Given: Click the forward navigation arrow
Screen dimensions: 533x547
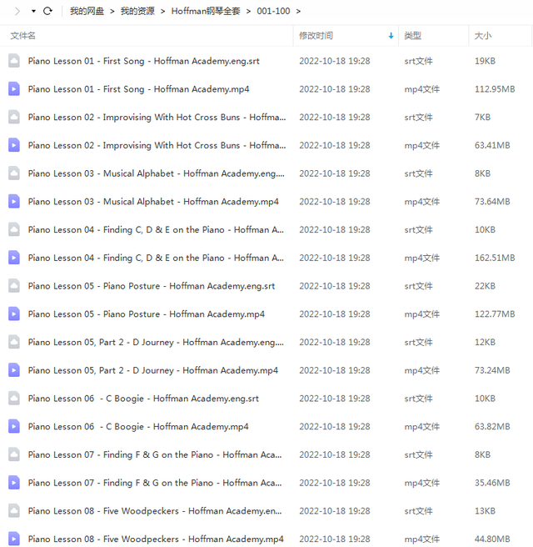Looking at the screenshot, I should [17, 11].
